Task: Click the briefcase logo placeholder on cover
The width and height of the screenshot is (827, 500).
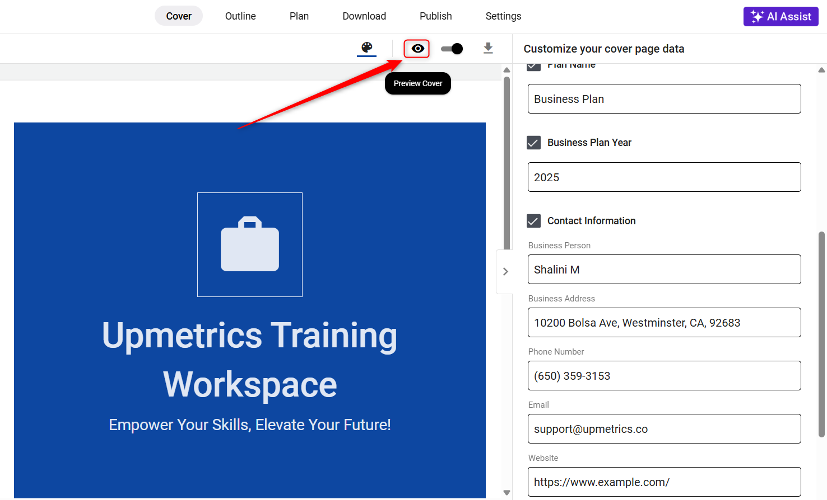Action: coord(250,244)
